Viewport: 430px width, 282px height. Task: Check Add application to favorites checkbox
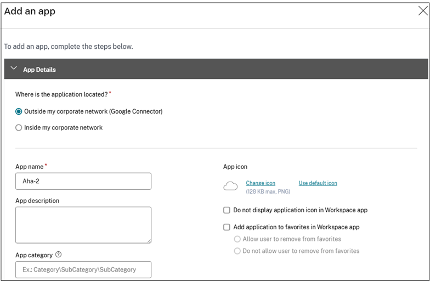(x=227, y=227)
